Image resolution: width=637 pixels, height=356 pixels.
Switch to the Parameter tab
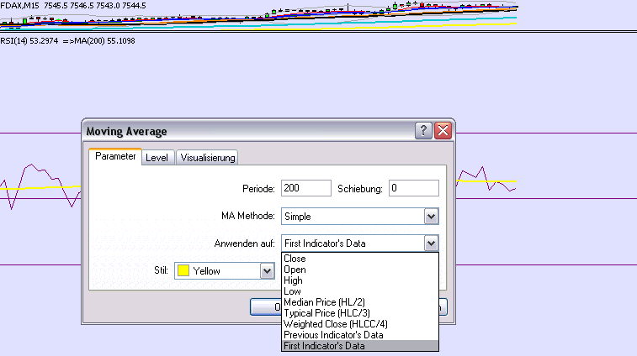click(x=115, y=157)
